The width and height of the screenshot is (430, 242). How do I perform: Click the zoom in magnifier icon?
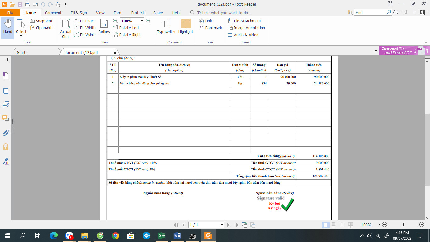(x=148, y=21)
